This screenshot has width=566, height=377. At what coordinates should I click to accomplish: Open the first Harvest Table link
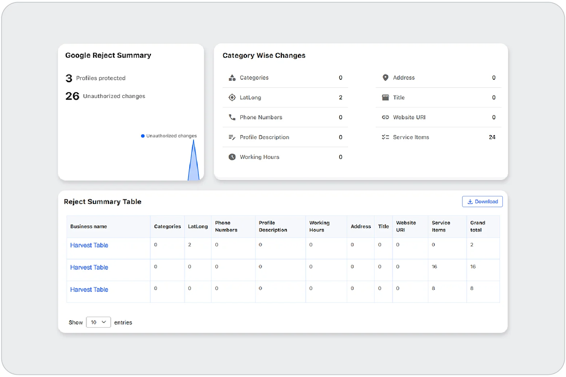[x=89, y=245]
